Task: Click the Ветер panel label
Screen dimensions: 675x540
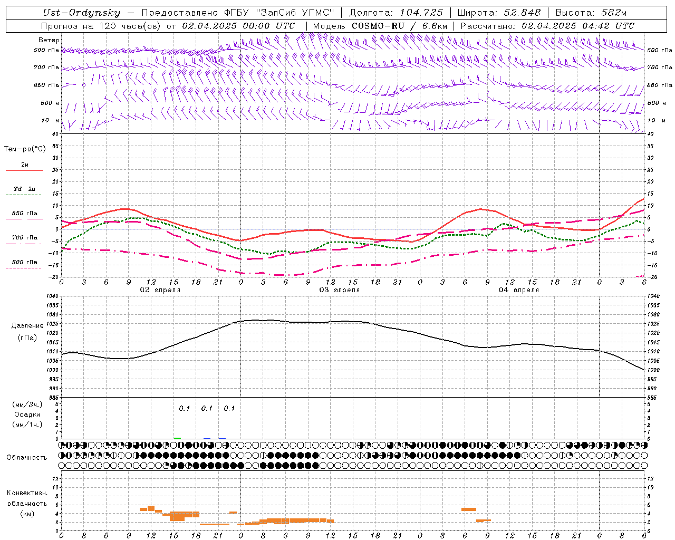Action: pyautogui.click(x=49, y=40)
